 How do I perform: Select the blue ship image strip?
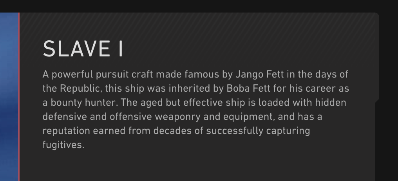point(9,97)
